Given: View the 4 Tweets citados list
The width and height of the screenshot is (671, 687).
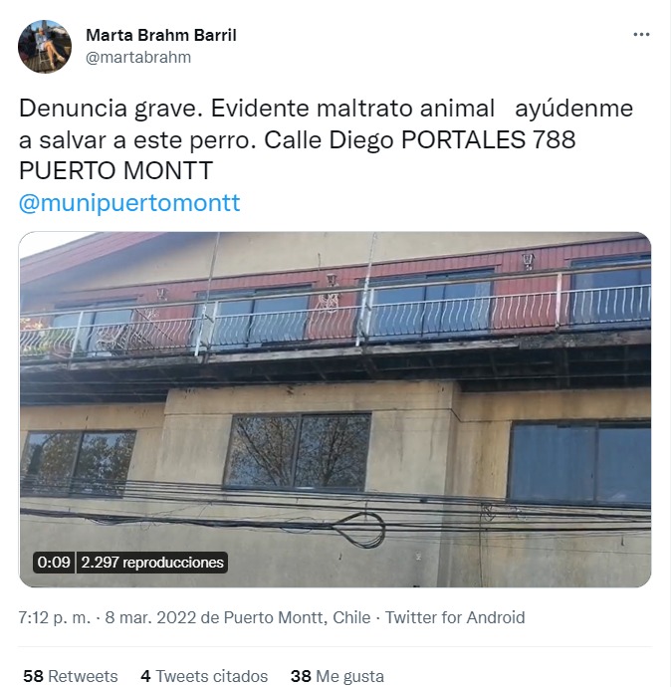Looking at the screenshot, I should [204, 676].
